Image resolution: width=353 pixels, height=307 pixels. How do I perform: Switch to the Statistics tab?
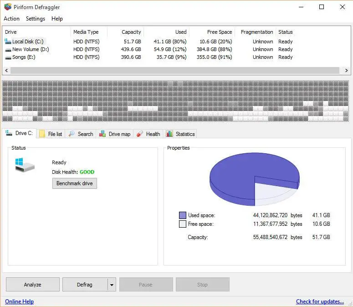tap(180, 134)
